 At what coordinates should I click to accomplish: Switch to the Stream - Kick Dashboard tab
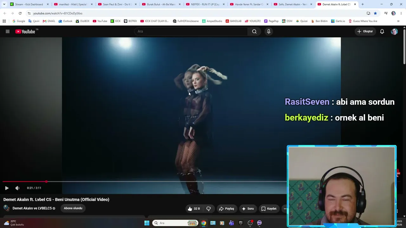(29, 4)
